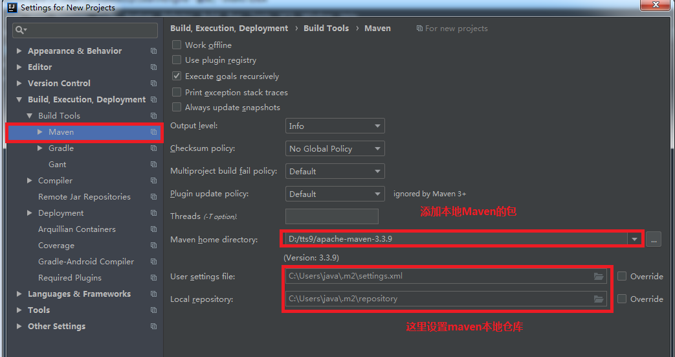Click the For new projects copy icon

click(x=419, y=29)
